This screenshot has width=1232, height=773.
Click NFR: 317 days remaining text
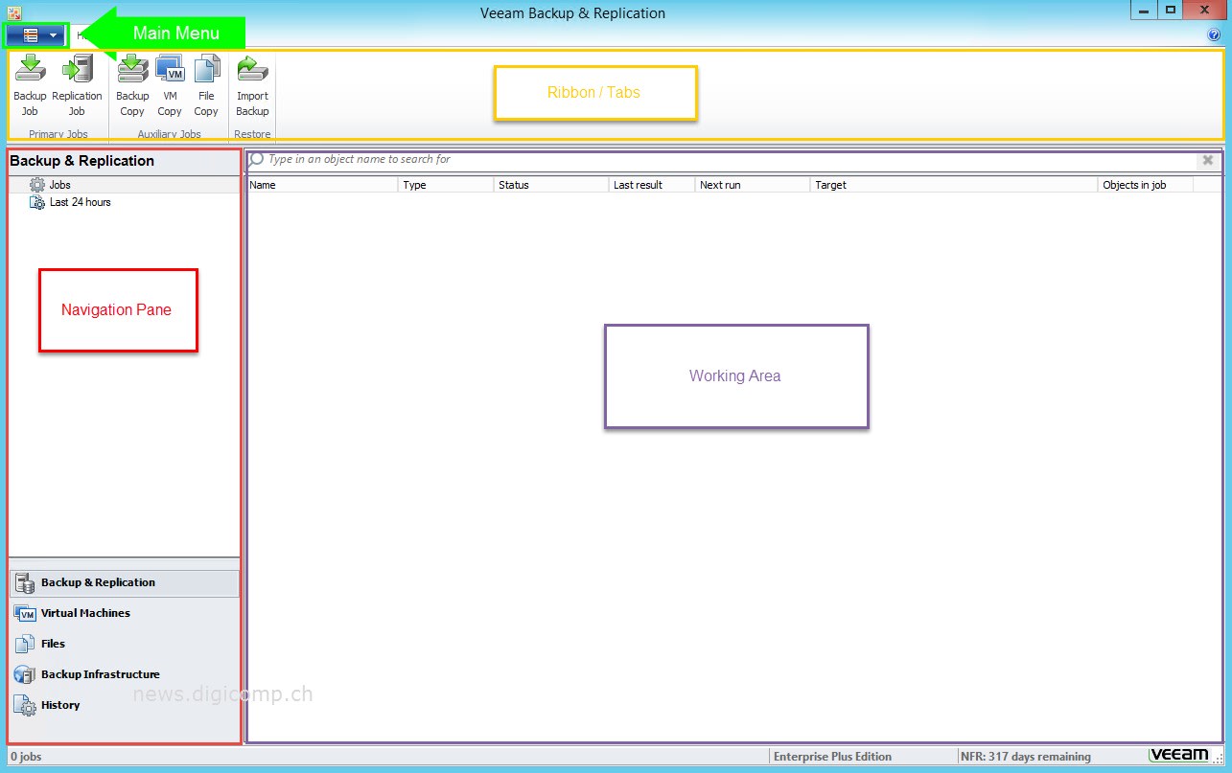[x=1025, y=757]
